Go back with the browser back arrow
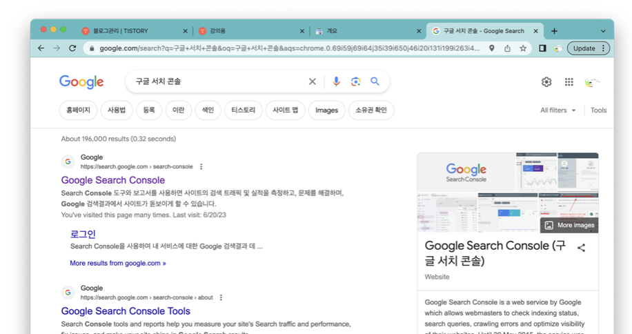This screenshot has height=334, width=632. coord(41,48)
